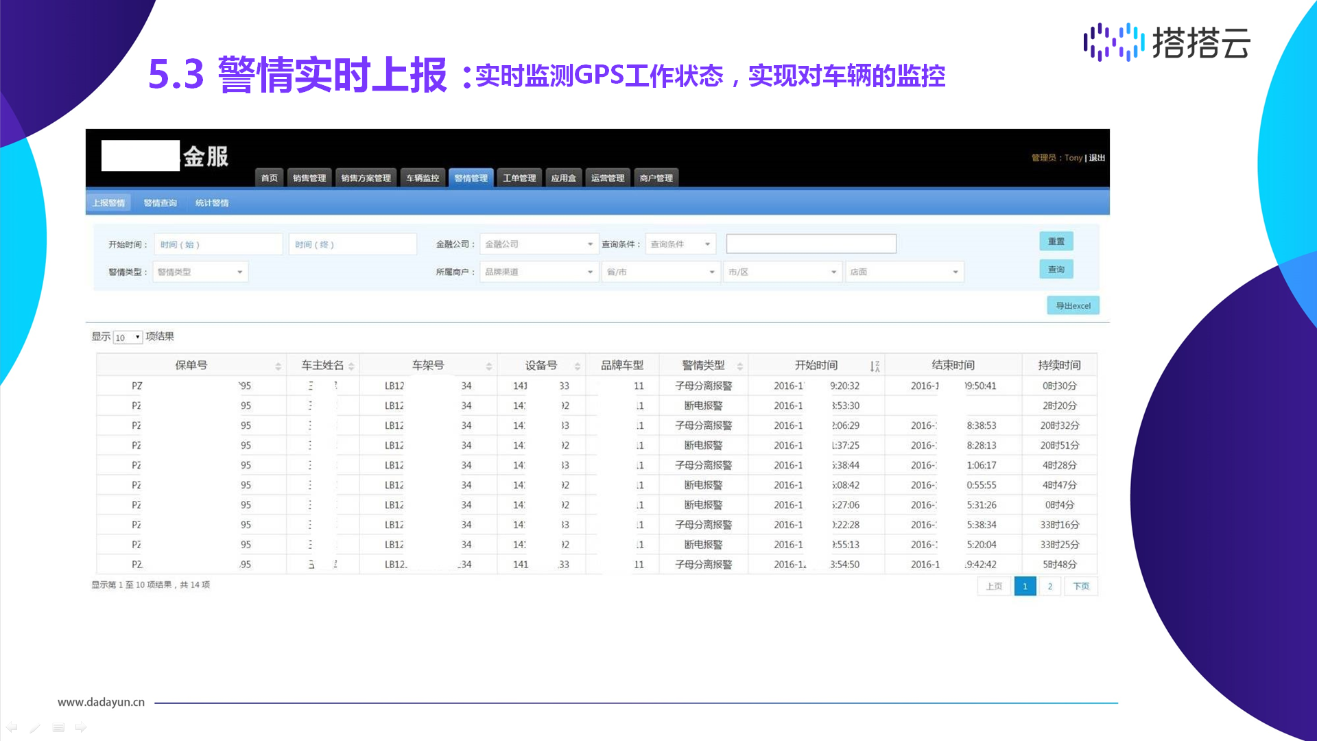
Task: Click the 下页 next page button
Action: (x=1080, y=587)
